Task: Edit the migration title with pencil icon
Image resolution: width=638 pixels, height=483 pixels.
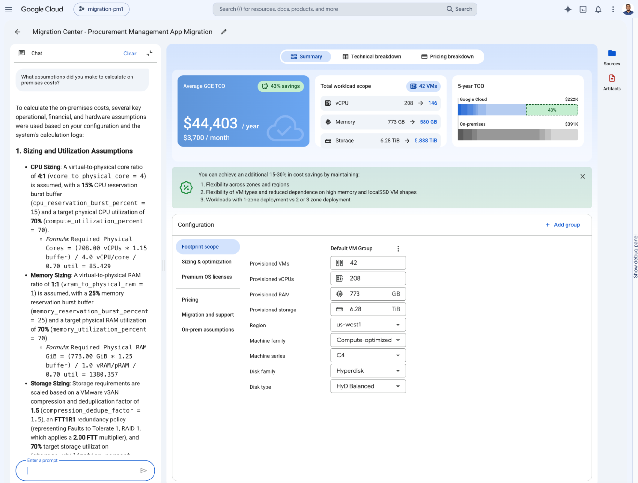Action: (x=224, y=32)
